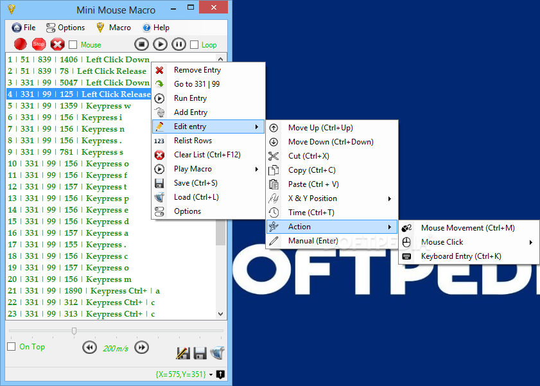Play the macro with the play button

click(x=160, y=44)
